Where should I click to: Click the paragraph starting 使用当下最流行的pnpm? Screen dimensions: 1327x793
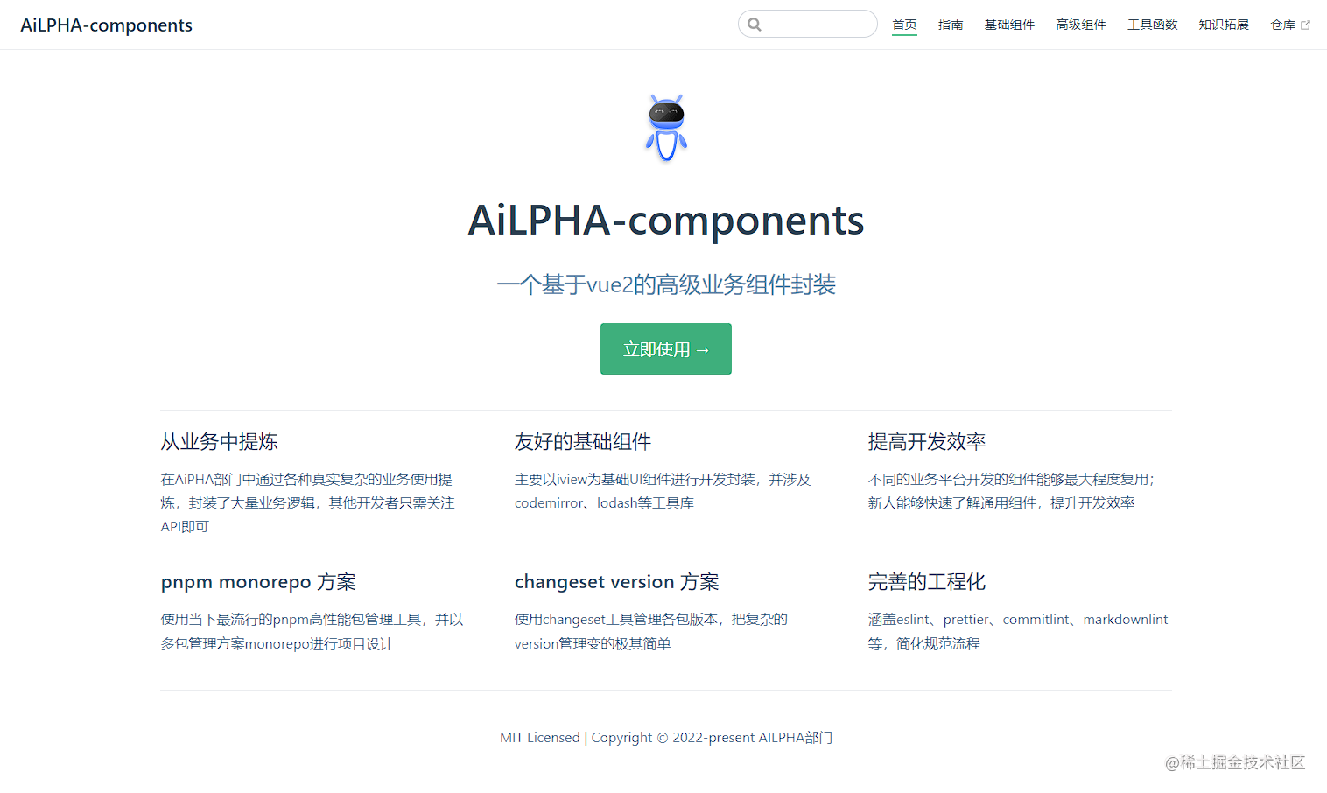(x=312, y=632)
